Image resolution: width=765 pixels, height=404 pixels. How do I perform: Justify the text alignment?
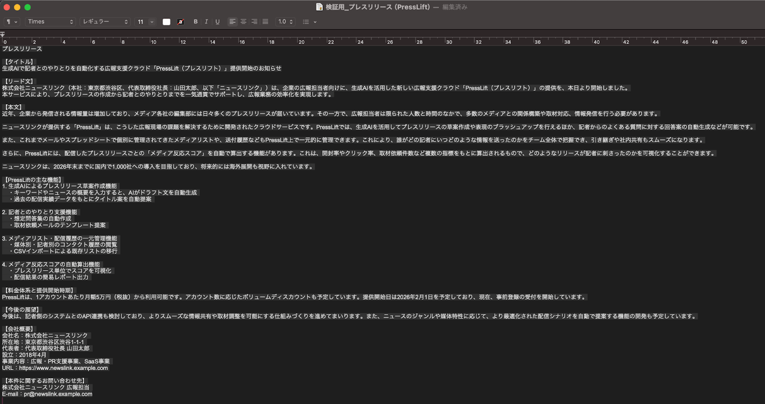pos(265,22)
